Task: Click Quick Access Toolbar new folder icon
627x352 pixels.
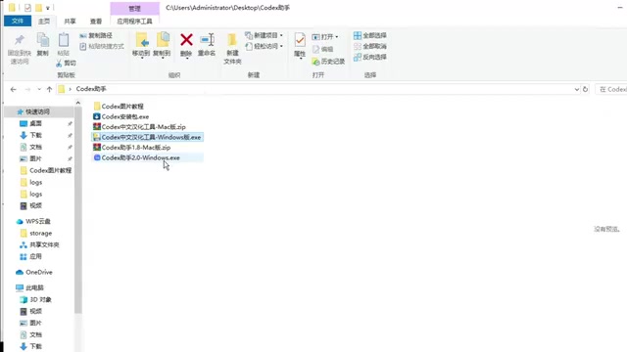Action: 38,8
